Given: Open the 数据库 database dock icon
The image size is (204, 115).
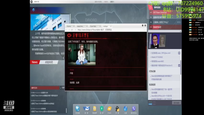Looking at the screenshot, I should (95, 109).
